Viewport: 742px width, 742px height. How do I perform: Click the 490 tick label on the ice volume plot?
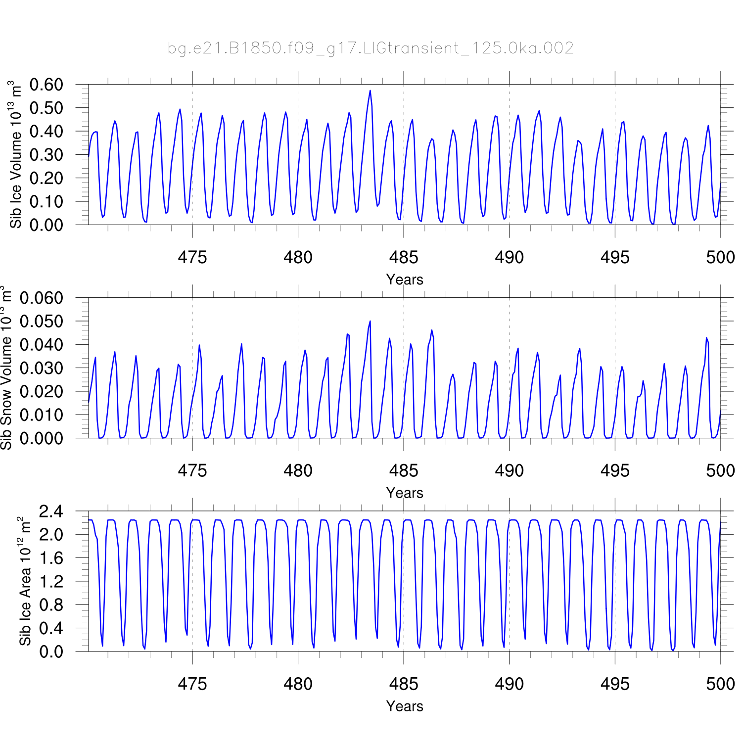(509, 257)
